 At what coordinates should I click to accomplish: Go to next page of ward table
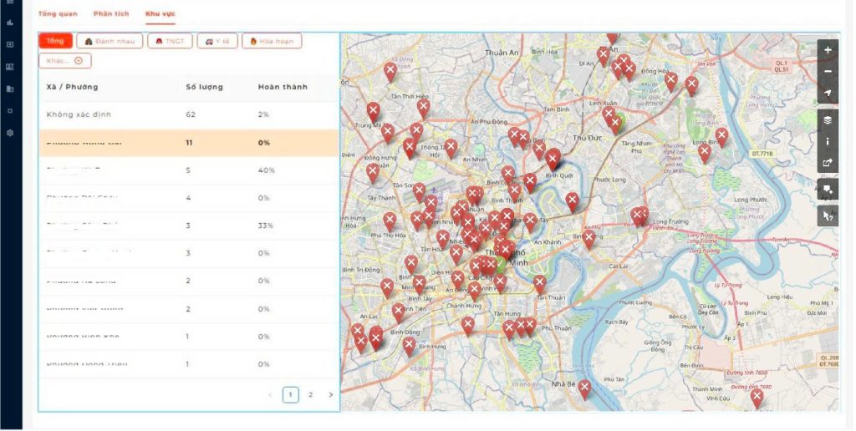pos(331,395)
